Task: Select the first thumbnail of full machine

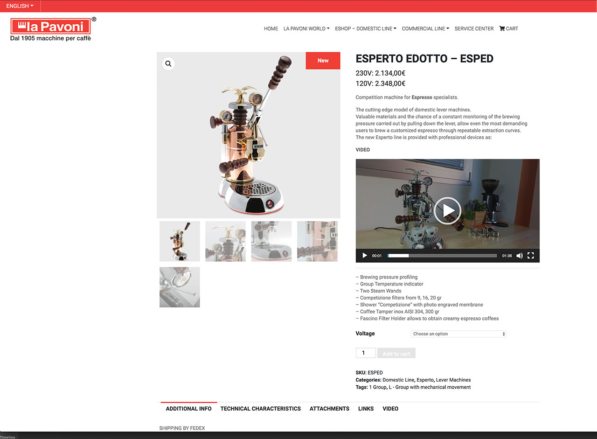Action: tap(180, 241)
